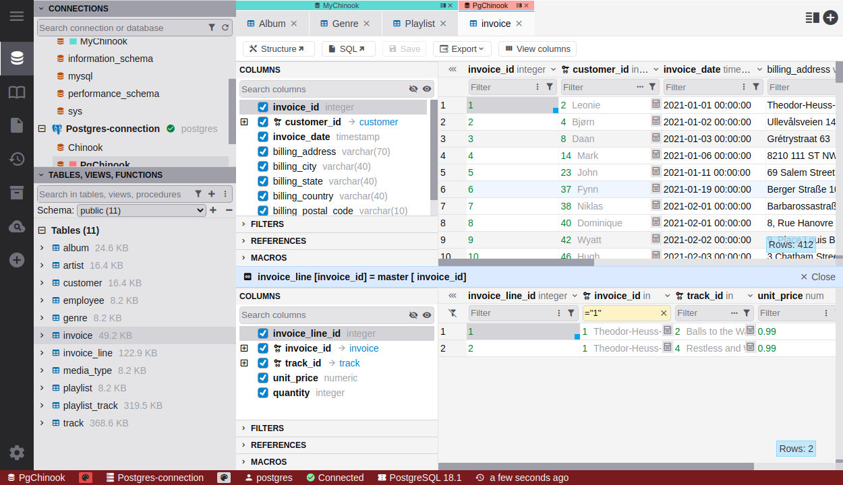Image resolution: width=843 pixels, height=485 pixels.
Task: Click the Structure button
Action: (278, 49)
